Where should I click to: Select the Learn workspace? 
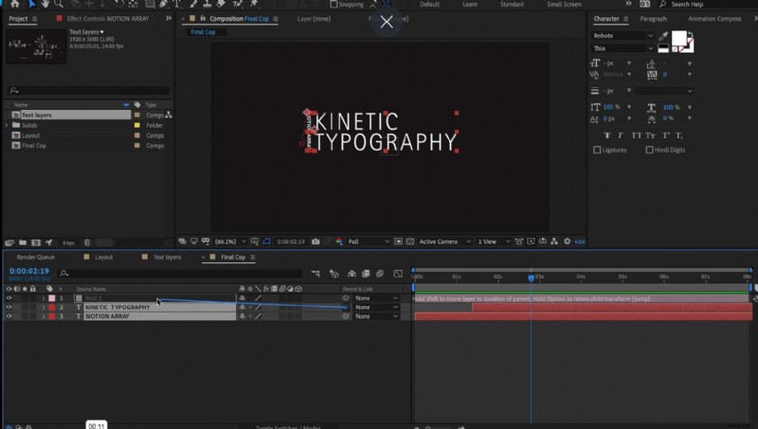tap(470, 5)
